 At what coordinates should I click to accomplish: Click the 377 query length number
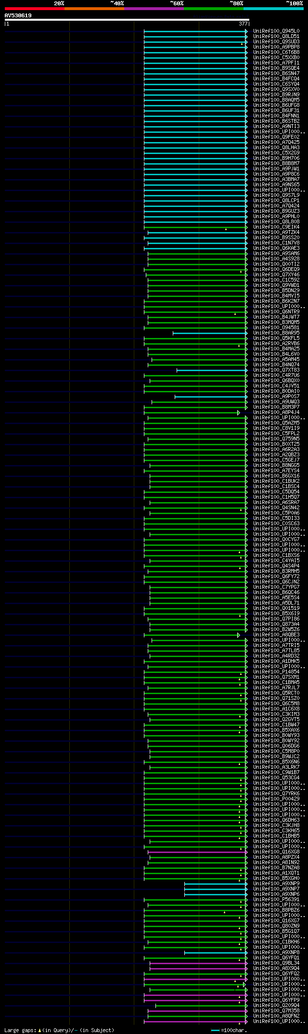pyautogui.click(x=243, y=24)
